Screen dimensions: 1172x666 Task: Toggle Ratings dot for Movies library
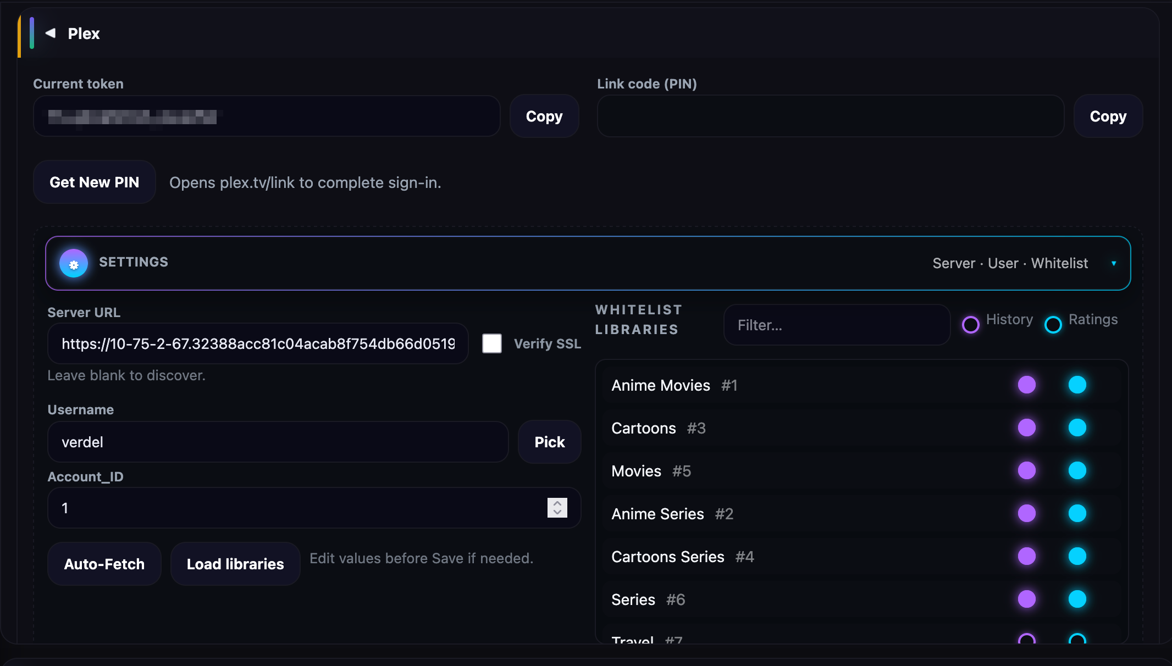pos(1077,470)
